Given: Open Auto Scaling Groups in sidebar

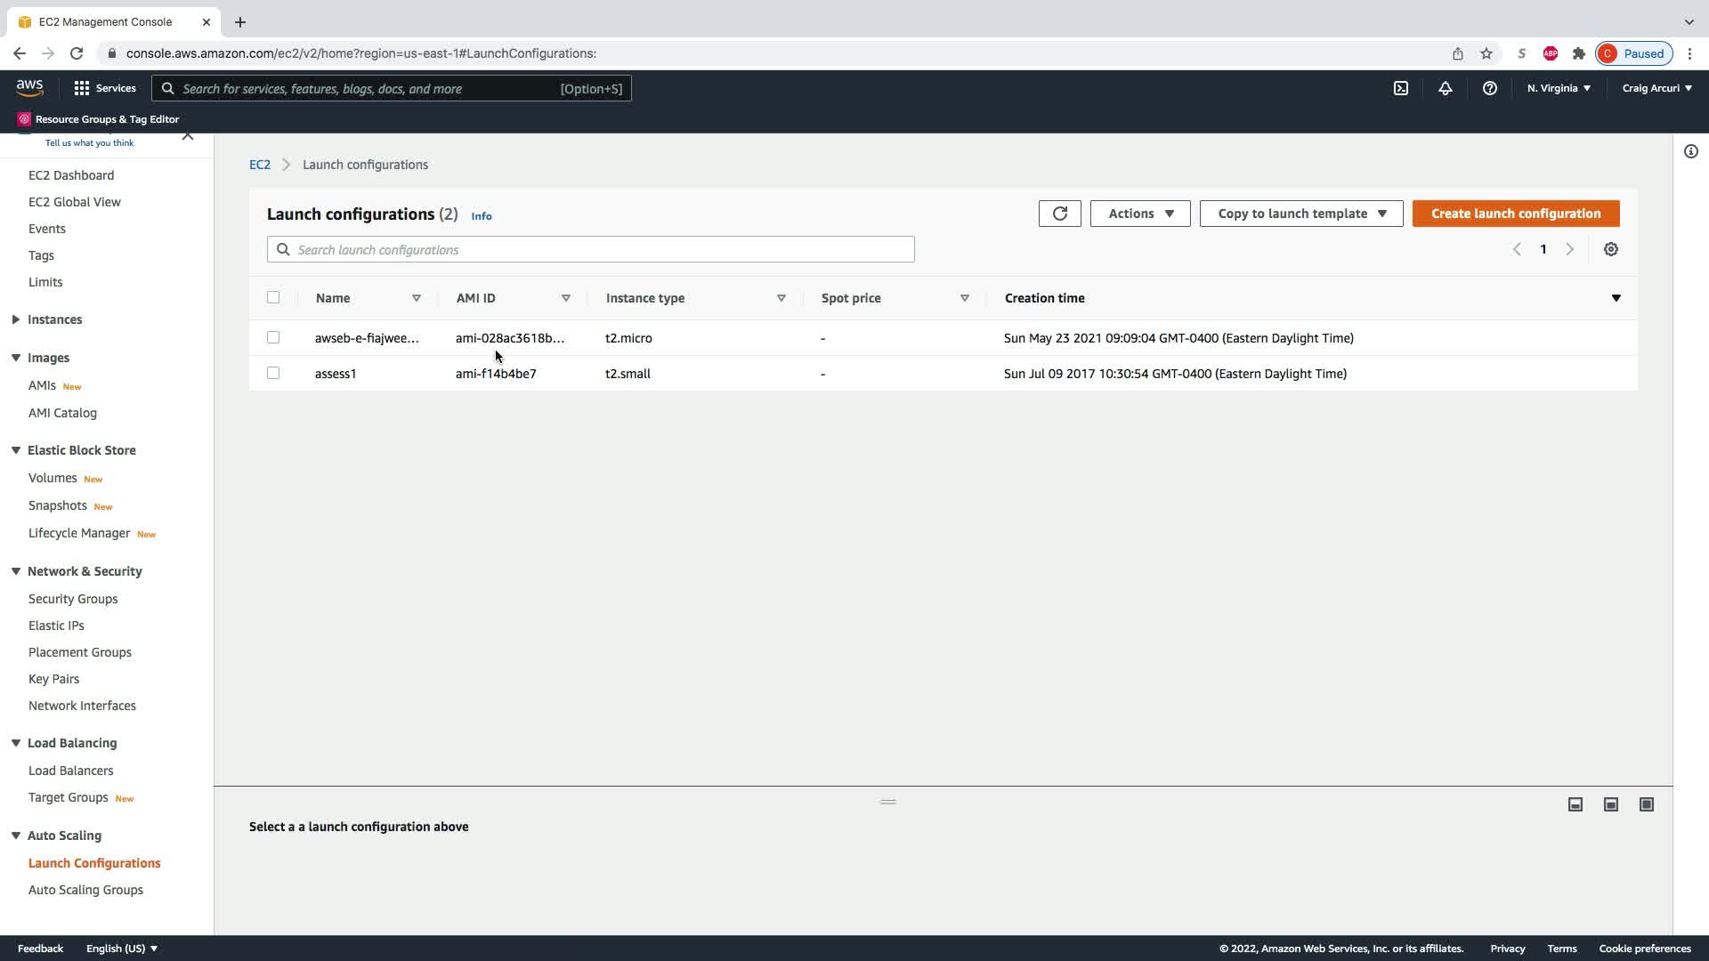Looking at the screenshot, I should [x=85, y=890].
